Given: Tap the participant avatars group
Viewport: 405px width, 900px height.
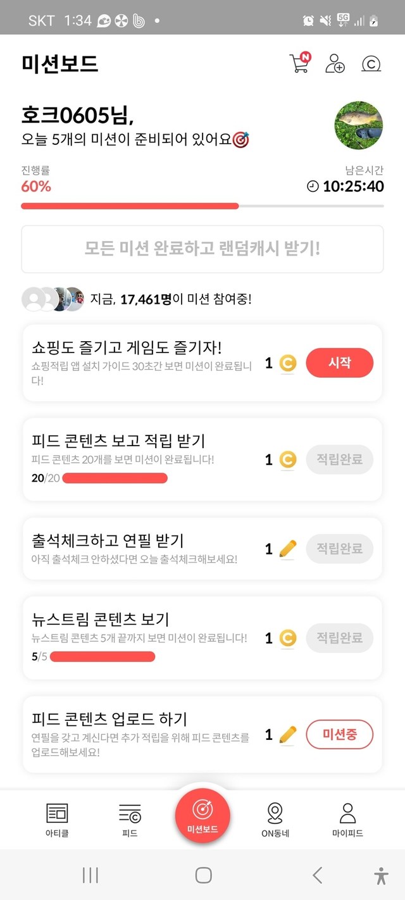Looking at the screenshot, I should tap(53, 299).
